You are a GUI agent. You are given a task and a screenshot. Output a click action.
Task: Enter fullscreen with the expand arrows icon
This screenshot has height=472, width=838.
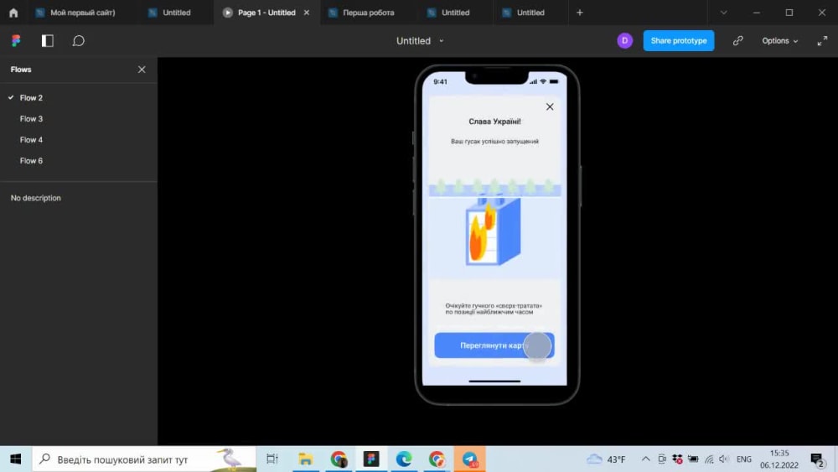(822, 40)
